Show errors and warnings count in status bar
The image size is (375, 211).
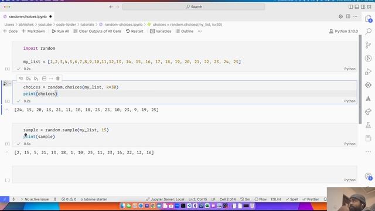pos(69,199)
